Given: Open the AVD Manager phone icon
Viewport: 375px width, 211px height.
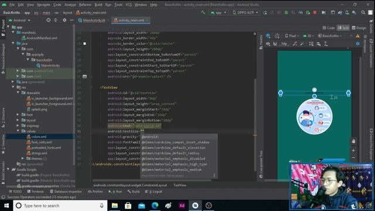Looking at the screenshot, I should coord(347,12).
